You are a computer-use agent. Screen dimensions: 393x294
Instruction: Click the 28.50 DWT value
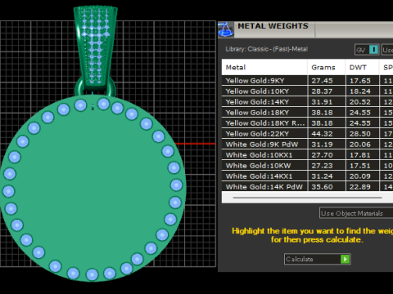pyautogui.click(x=360, y=134)
